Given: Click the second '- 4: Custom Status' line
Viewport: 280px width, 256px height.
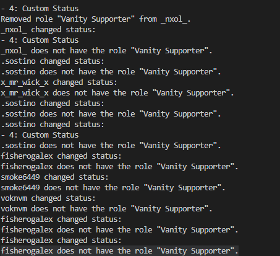Looking at the screenshot, I should point(40,40).
